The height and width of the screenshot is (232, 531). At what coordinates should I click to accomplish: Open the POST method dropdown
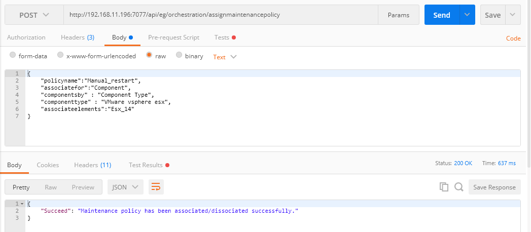pyautogui.click(x=34, y=15)
